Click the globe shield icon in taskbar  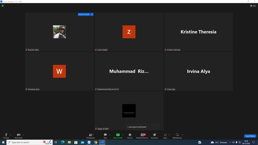200,142
